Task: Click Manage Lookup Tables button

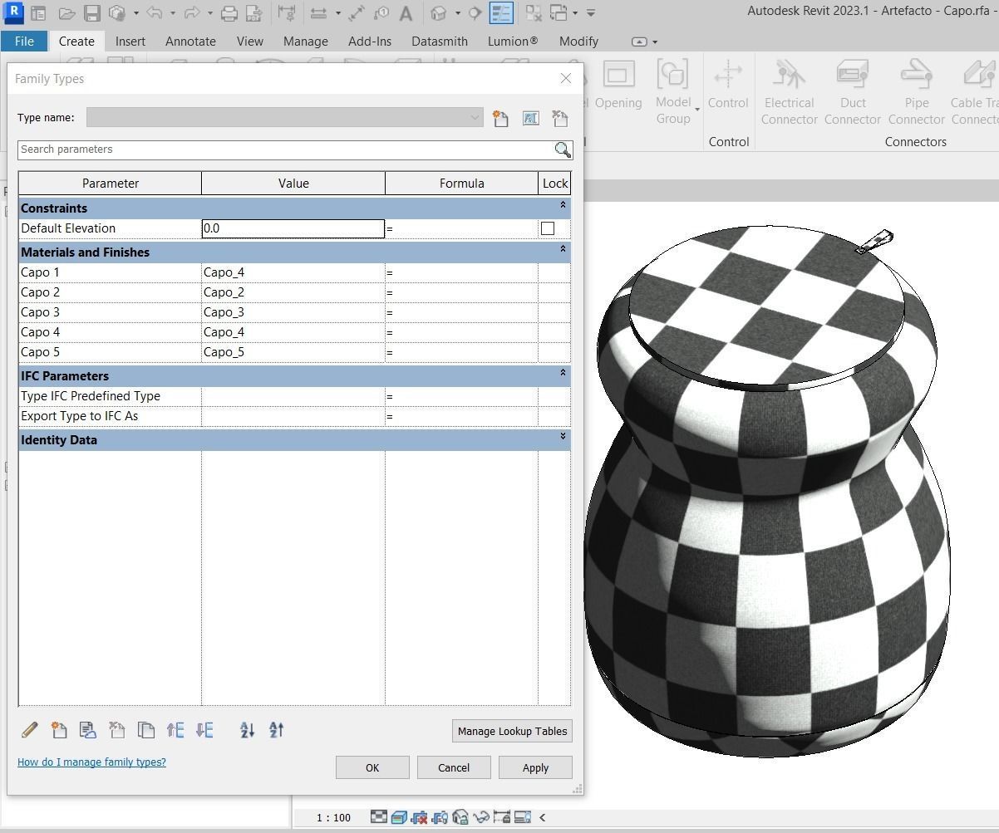Action: 512,731
